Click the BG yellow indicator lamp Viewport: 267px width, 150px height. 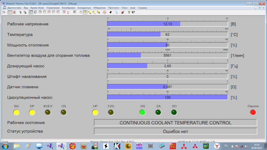pos(16,112)
